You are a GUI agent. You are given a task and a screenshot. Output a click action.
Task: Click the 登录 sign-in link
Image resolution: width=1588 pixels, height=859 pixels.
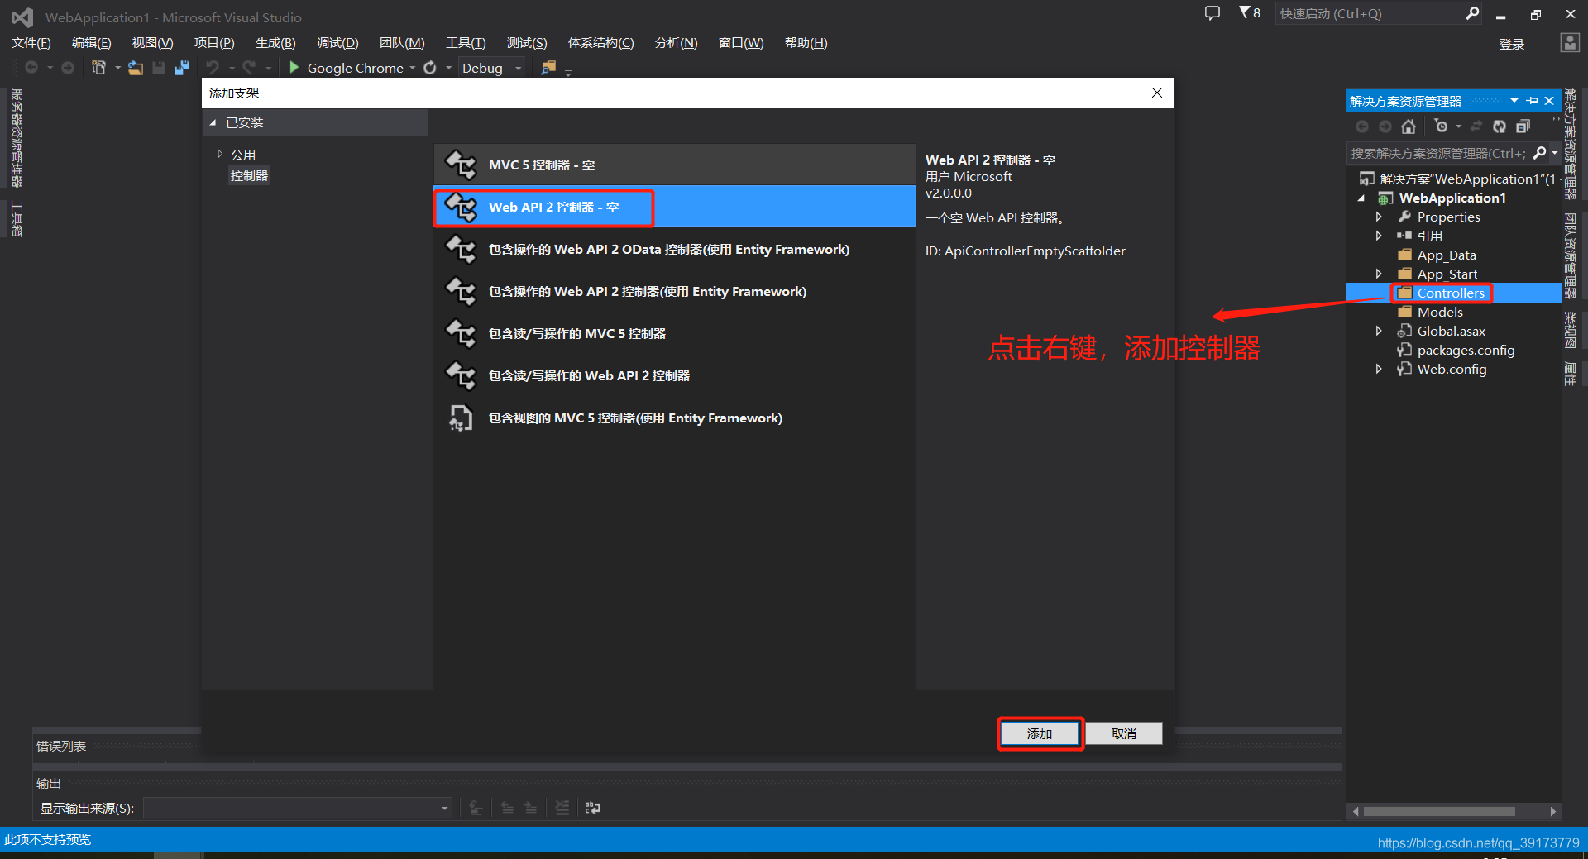click(x=1512, y=44)
